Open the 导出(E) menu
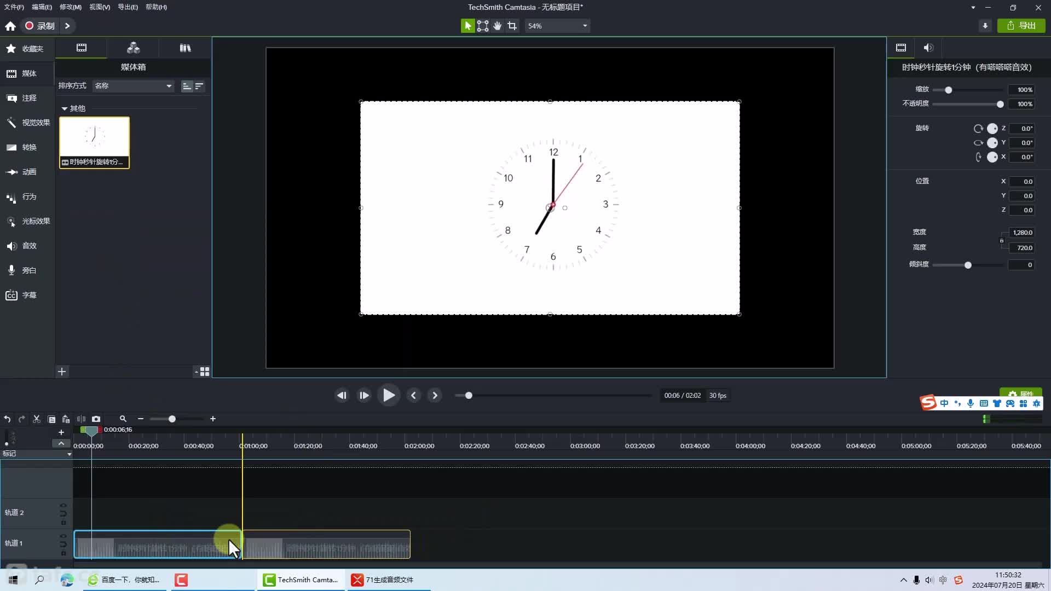This screenshot has height=591, width=1051. pos(128,7)
